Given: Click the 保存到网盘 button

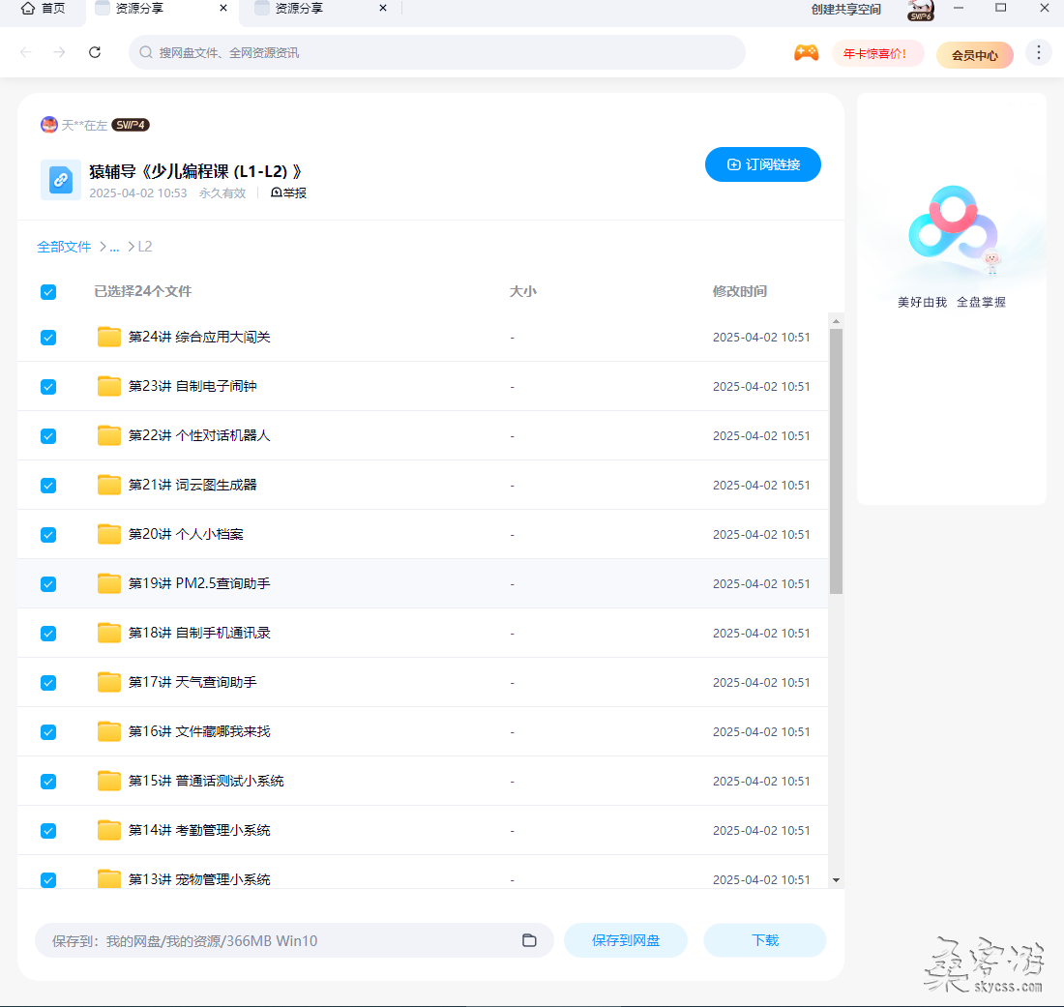Looking at the screenshot, I should [626, 940].
